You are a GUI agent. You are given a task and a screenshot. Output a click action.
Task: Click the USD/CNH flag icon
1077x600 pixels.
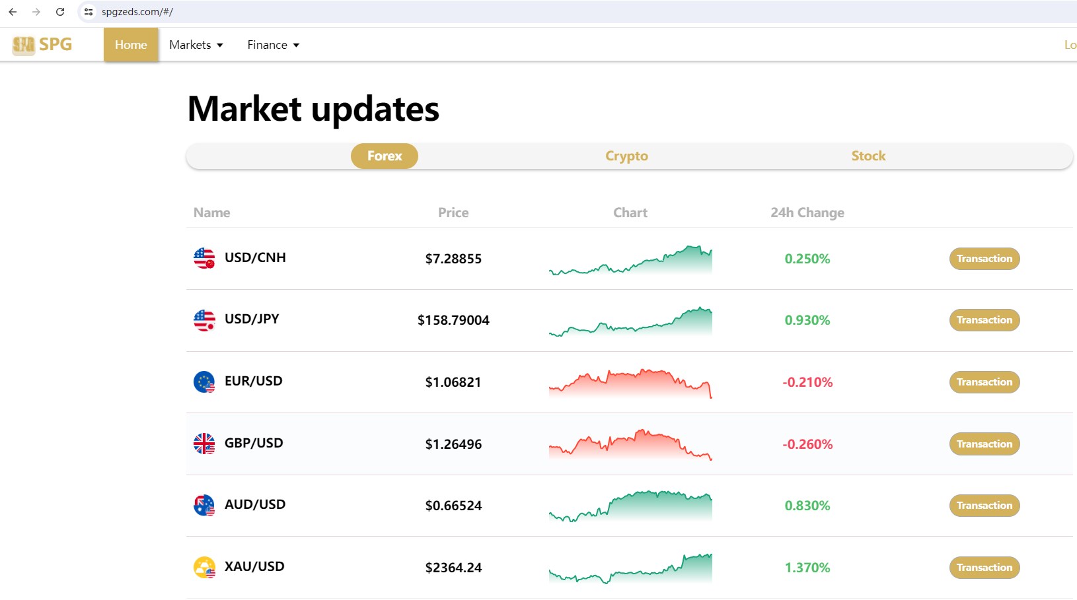204,258
